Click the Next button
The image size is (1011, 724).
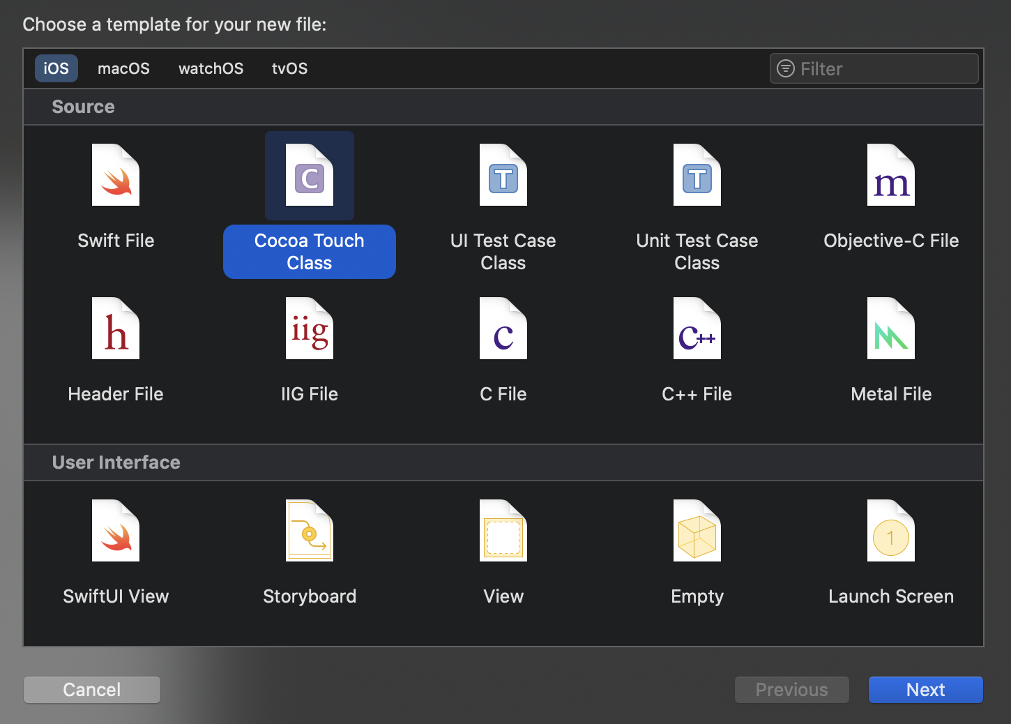click(x=926, y=690)
